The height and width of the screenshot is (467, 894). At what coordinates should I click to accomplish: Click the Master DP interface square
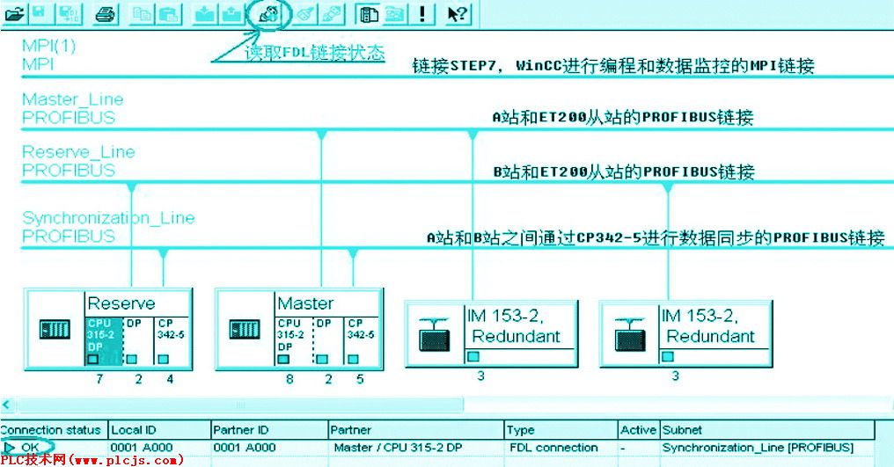click(x=321, y=359)
